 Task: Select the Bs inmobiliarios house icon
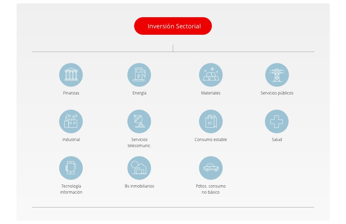pos(139,168)
